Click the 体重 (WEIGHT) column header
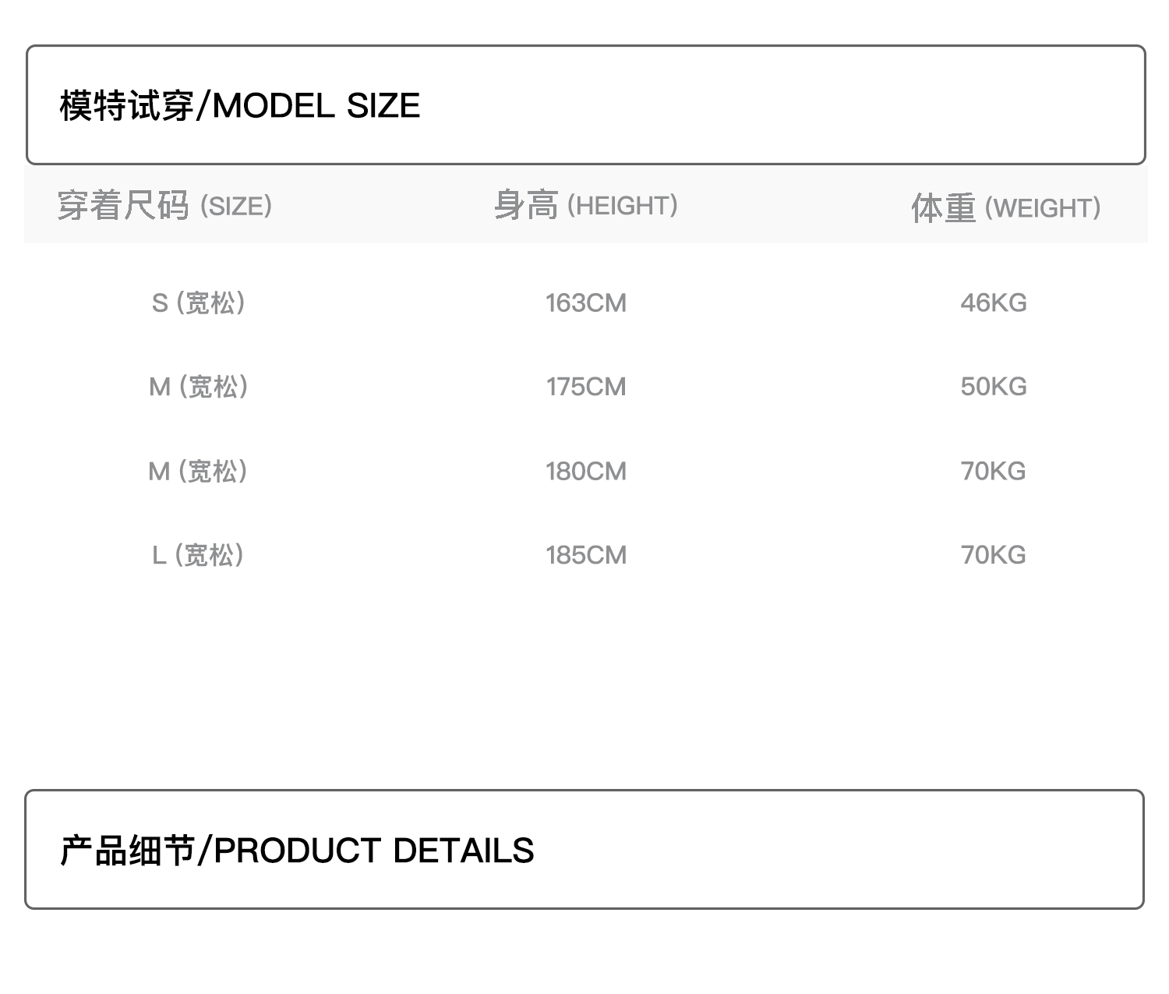Screen dimensions: 1169x994 (1005, 208)
